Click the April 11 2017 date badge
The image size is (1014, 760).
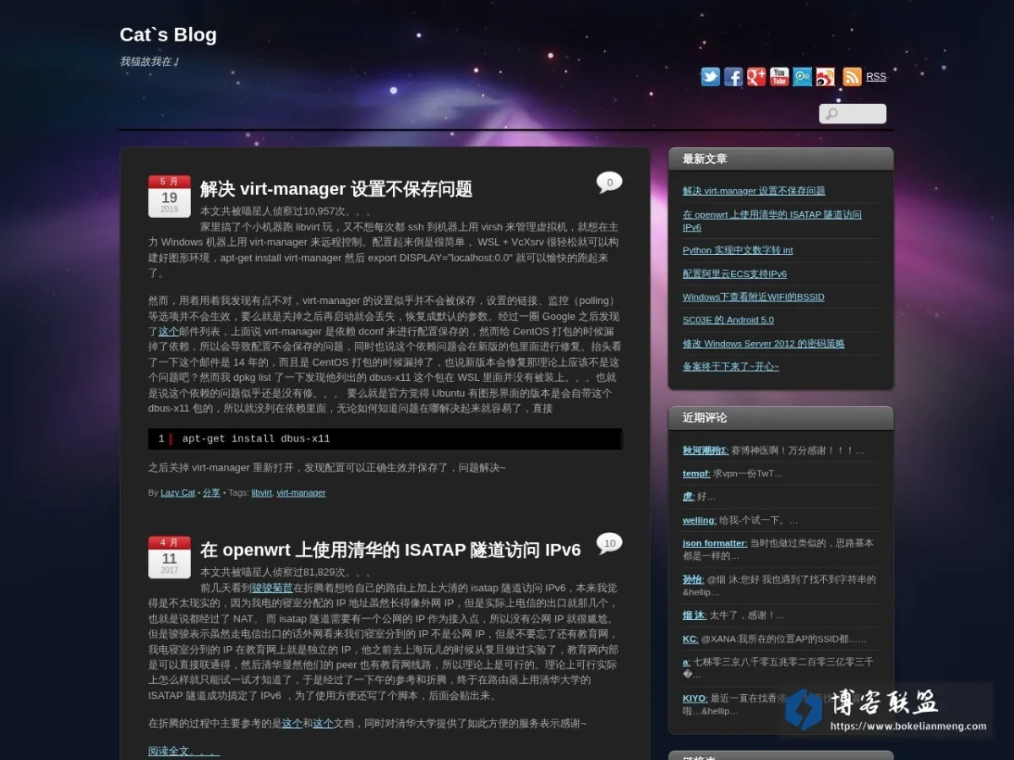pyautogui.click(x=169, y=557)
